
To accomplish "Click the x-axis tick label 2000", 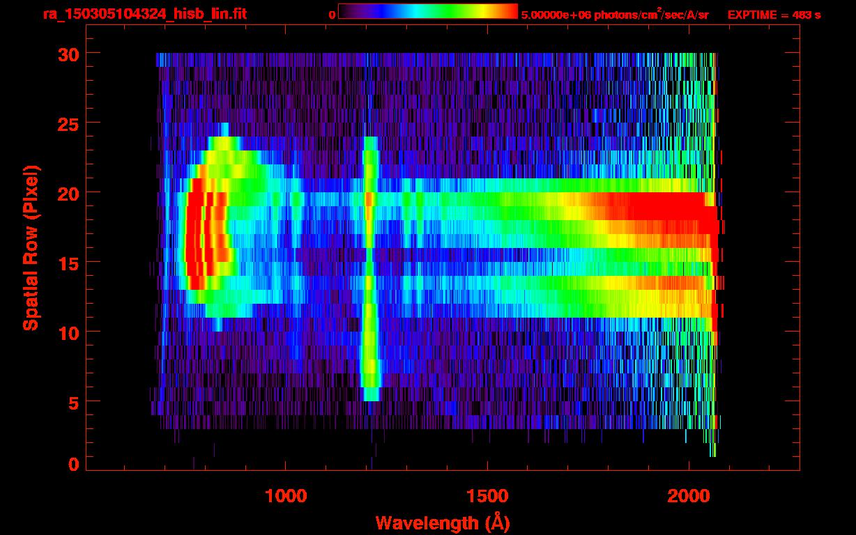I will coord(689,496).
